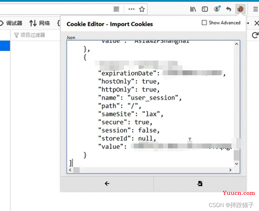Click the "value" key text on last line
259x211 pixels.
coord(111,147)
